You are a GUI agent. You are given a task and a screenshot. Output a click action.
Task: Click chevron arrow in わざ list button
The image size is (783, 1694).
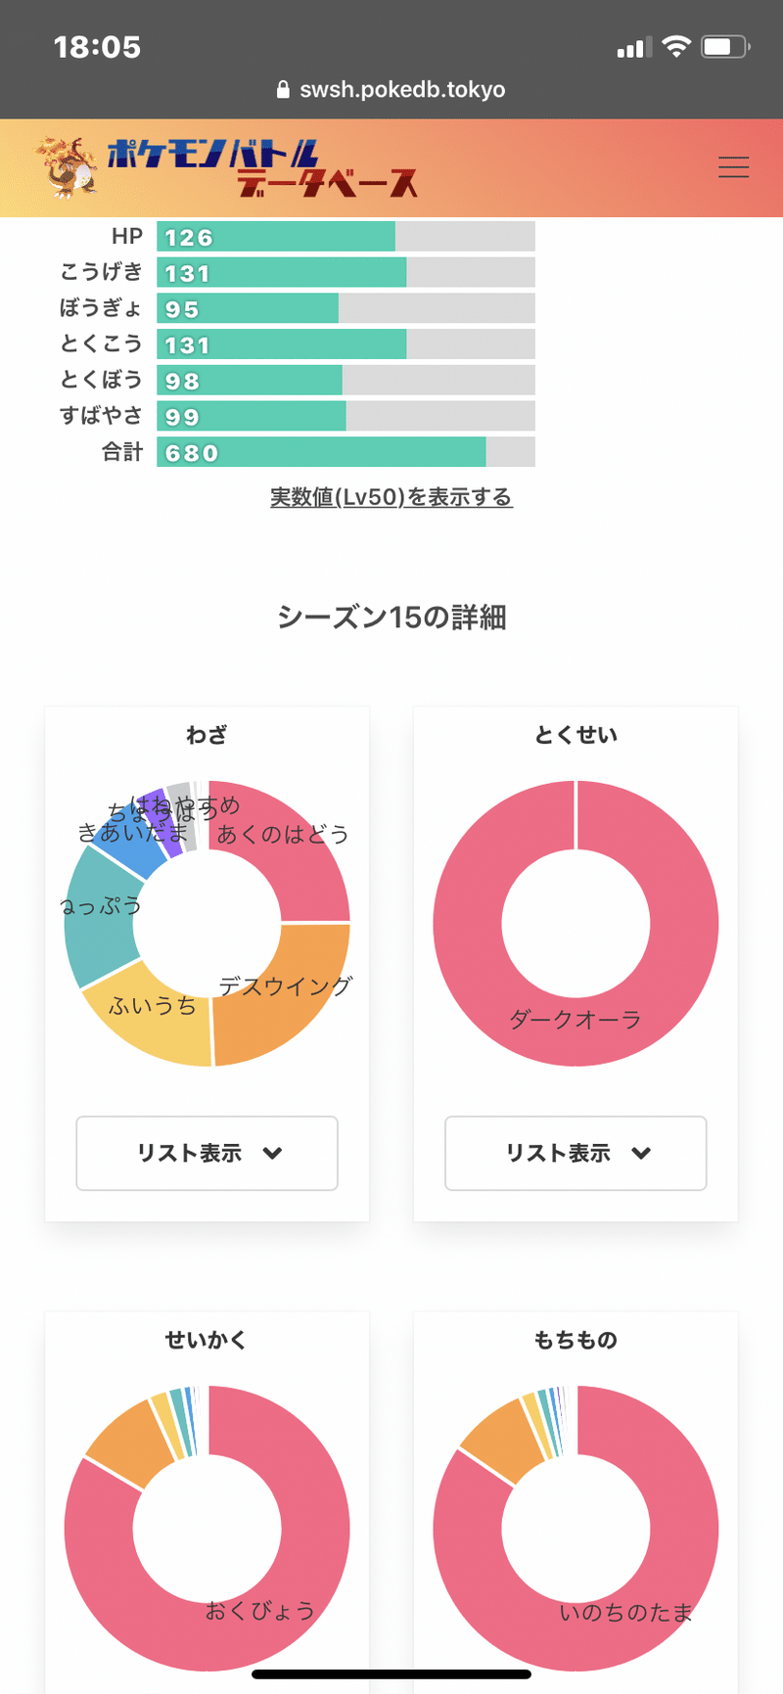click(x=273, y=1153)
